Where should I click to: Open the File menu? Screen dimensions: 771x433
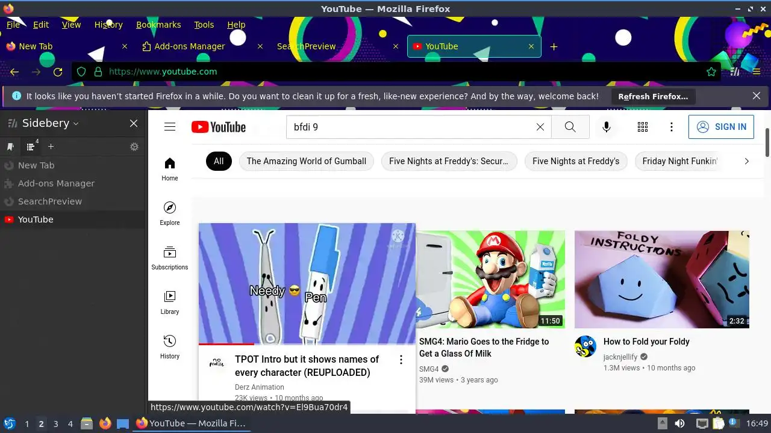[x=13, y=25]
